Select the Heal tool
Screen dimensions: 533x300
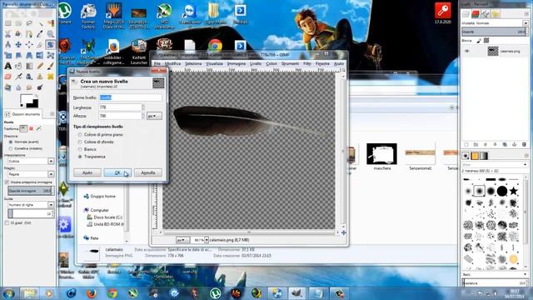(50, 77)
